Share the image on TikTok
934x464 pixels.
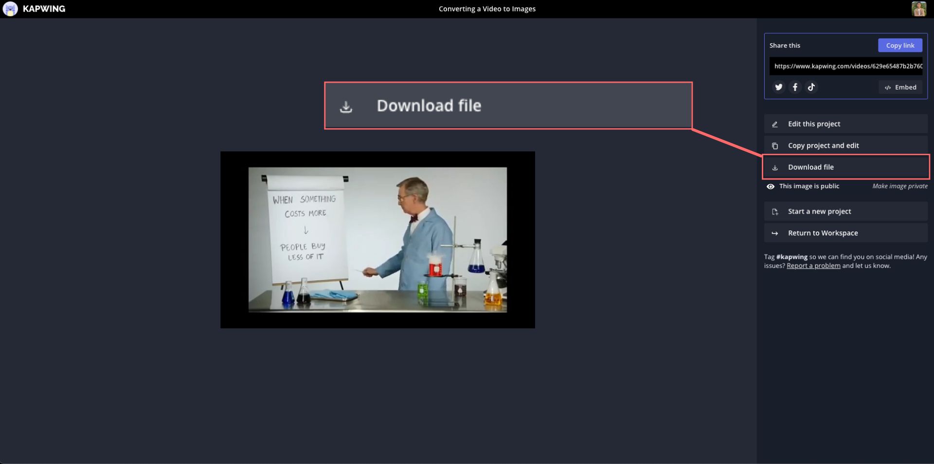[x=811, y=87]
